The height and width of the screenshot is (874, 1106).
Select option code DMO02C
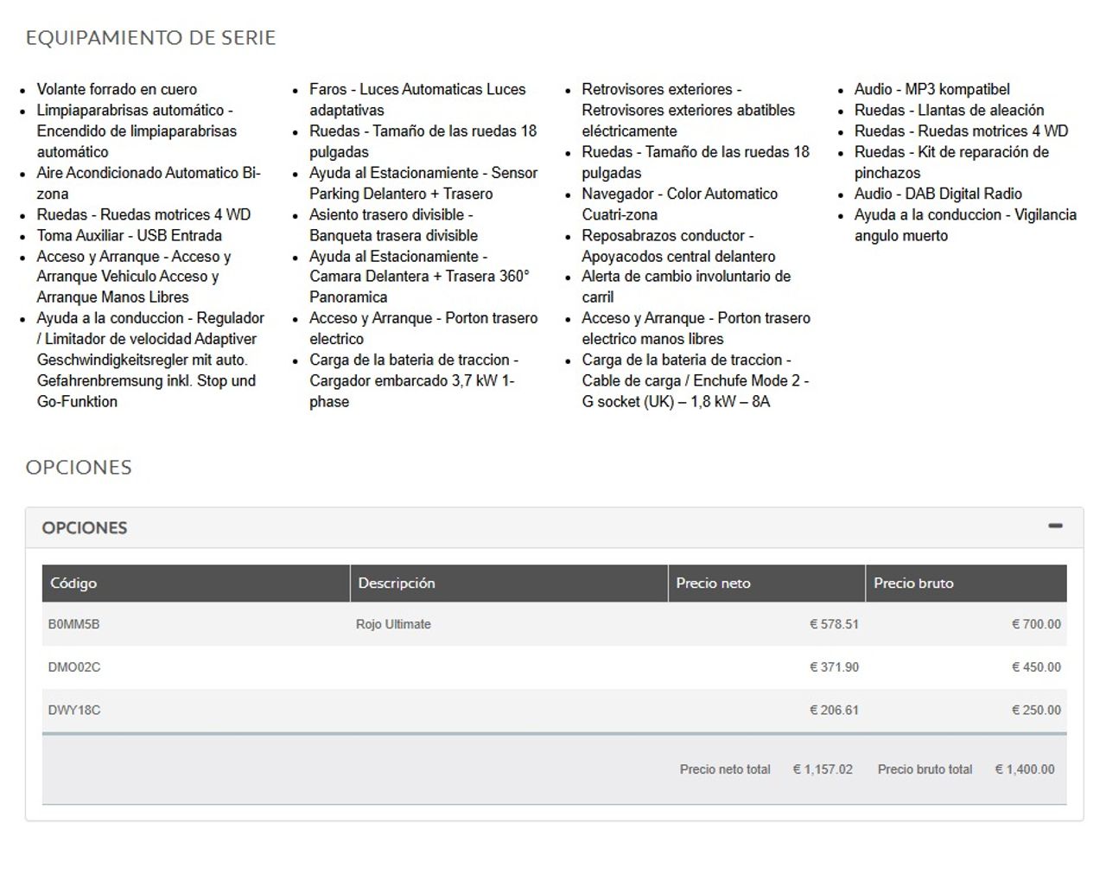pyautogui.click(x=74, y=667)
